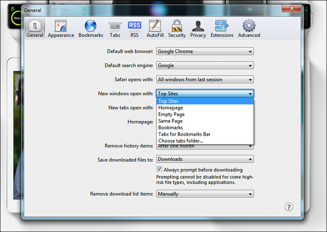
Task: Open the Safari opens with dropdown
Action: point(205,79)
